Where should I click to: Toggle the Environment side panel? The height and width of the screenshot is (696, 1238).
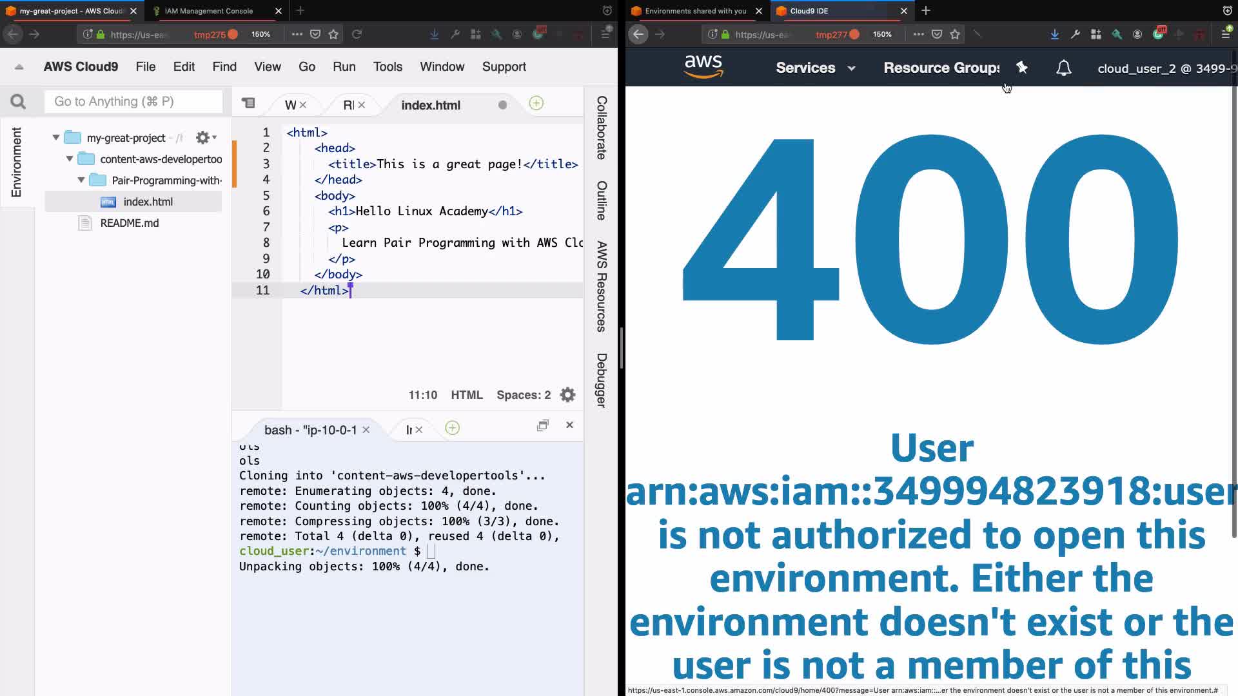(x=16, y=162)
